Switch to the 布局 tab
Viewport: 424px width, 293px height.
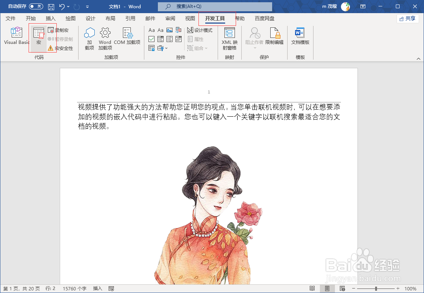(111, 18)
